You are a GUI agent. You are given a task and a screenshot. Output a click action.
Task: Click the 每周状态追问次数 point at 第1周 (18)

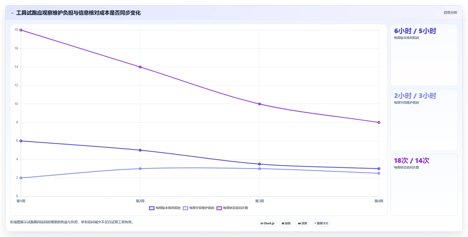tap(21, 30)
